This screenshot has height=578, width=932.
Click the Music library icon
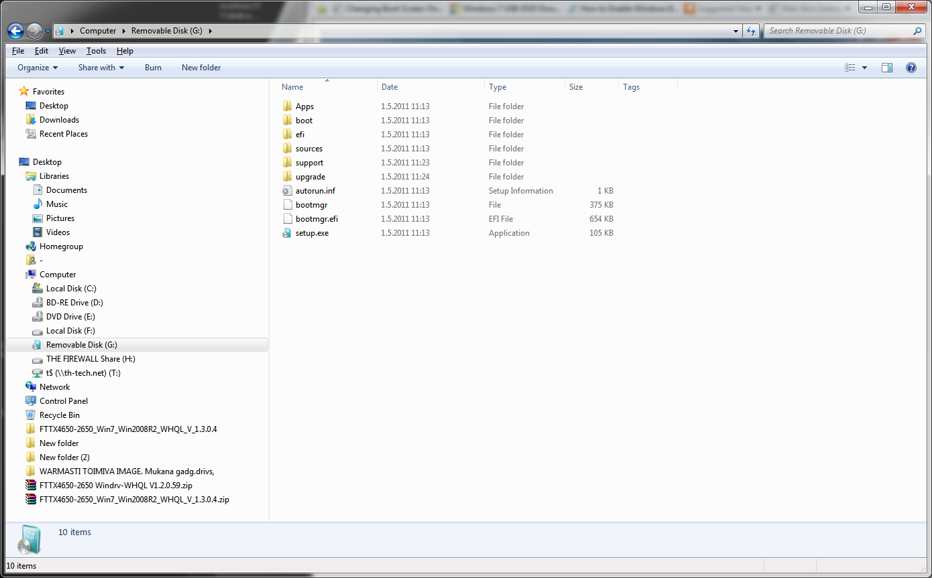click(38, 204)
